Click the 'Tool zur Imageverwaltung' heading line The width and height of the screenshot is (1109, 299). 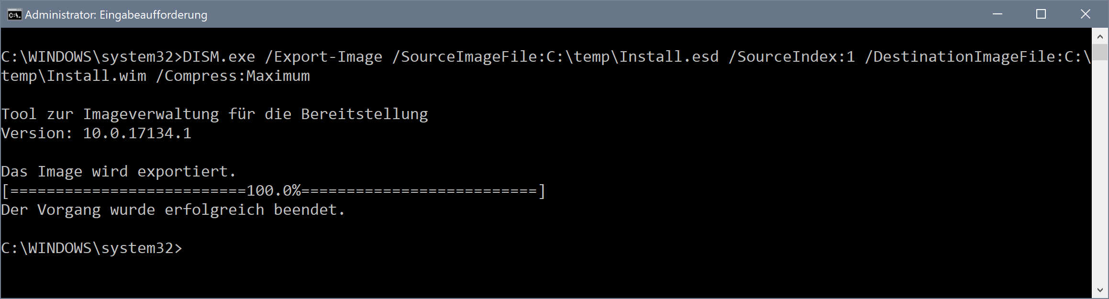[214, 114]
